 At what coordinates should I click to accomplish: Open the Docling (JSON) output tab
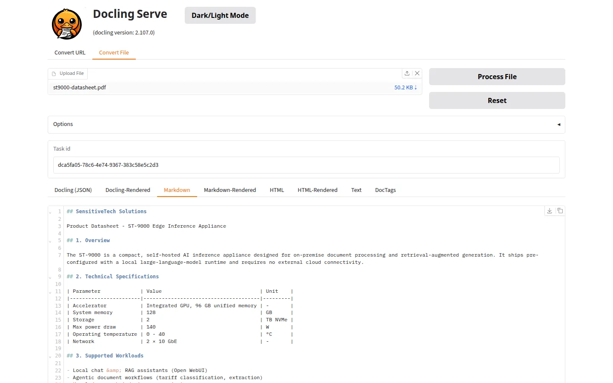point(73,190)
